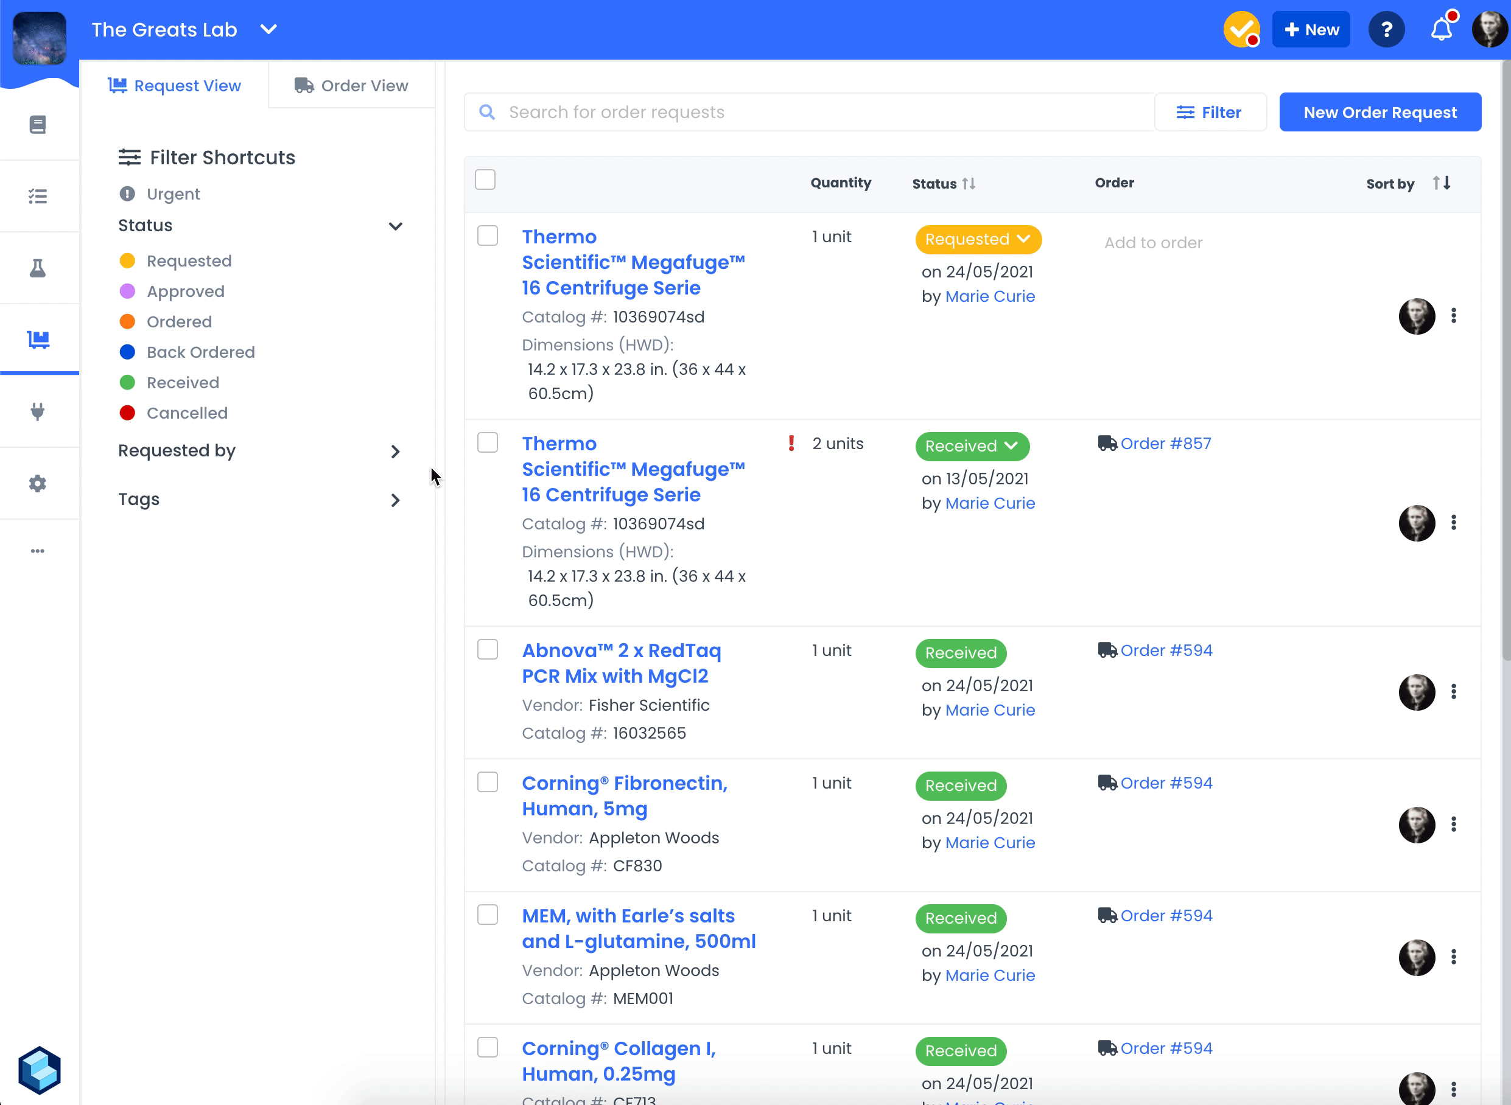Viewport: 1511px width, 1105px height.
Task: Select the Request View tab
Action: click(175, 86)
